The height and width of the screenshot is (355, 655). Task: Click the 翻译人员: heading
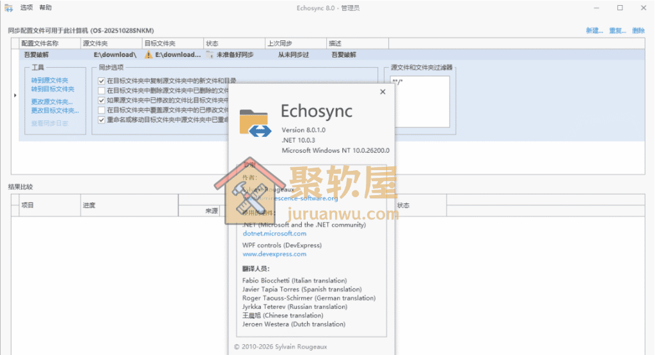pyautogui.click(x=256, y=269)
